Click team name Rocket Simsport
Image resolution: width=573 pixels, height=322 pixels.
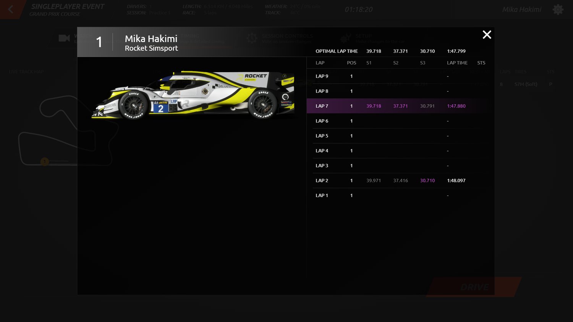coord(151,48)
